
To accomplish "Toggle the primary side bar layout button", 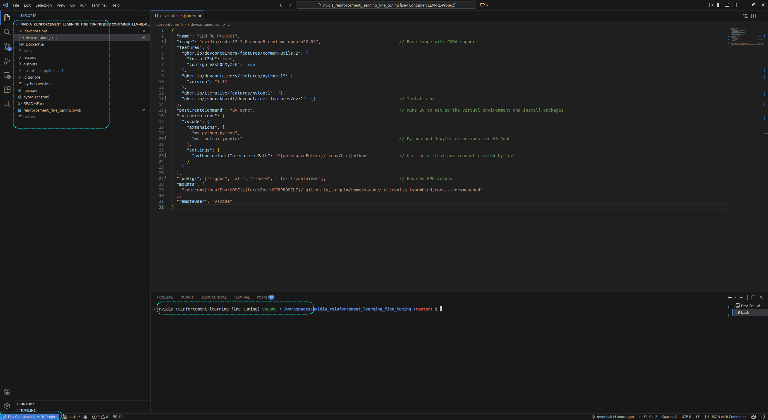I will coord(719,5).
